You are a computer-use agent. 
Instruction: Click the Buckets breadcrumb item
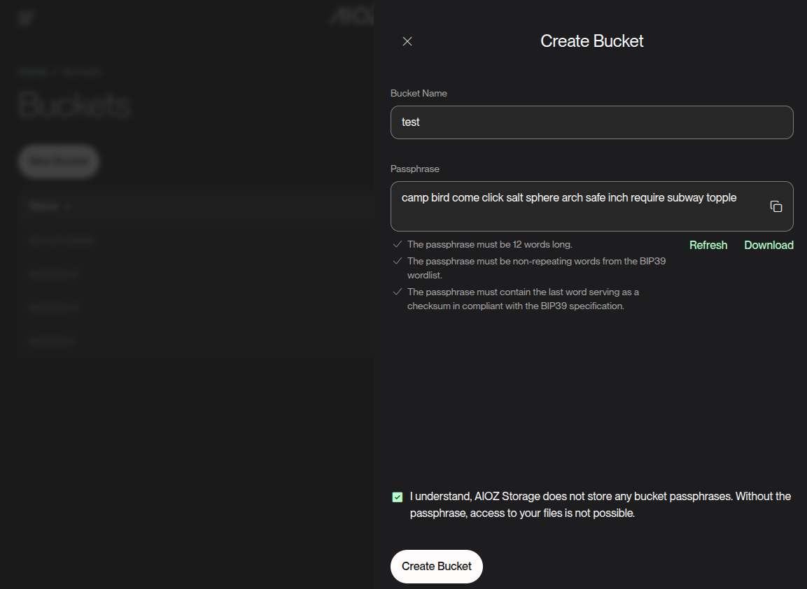coord(83,72)
